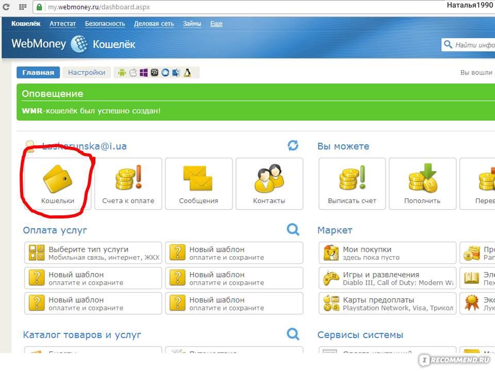495x371 pixels.
Task: Click the Вы можете heading
Action: 343,146
